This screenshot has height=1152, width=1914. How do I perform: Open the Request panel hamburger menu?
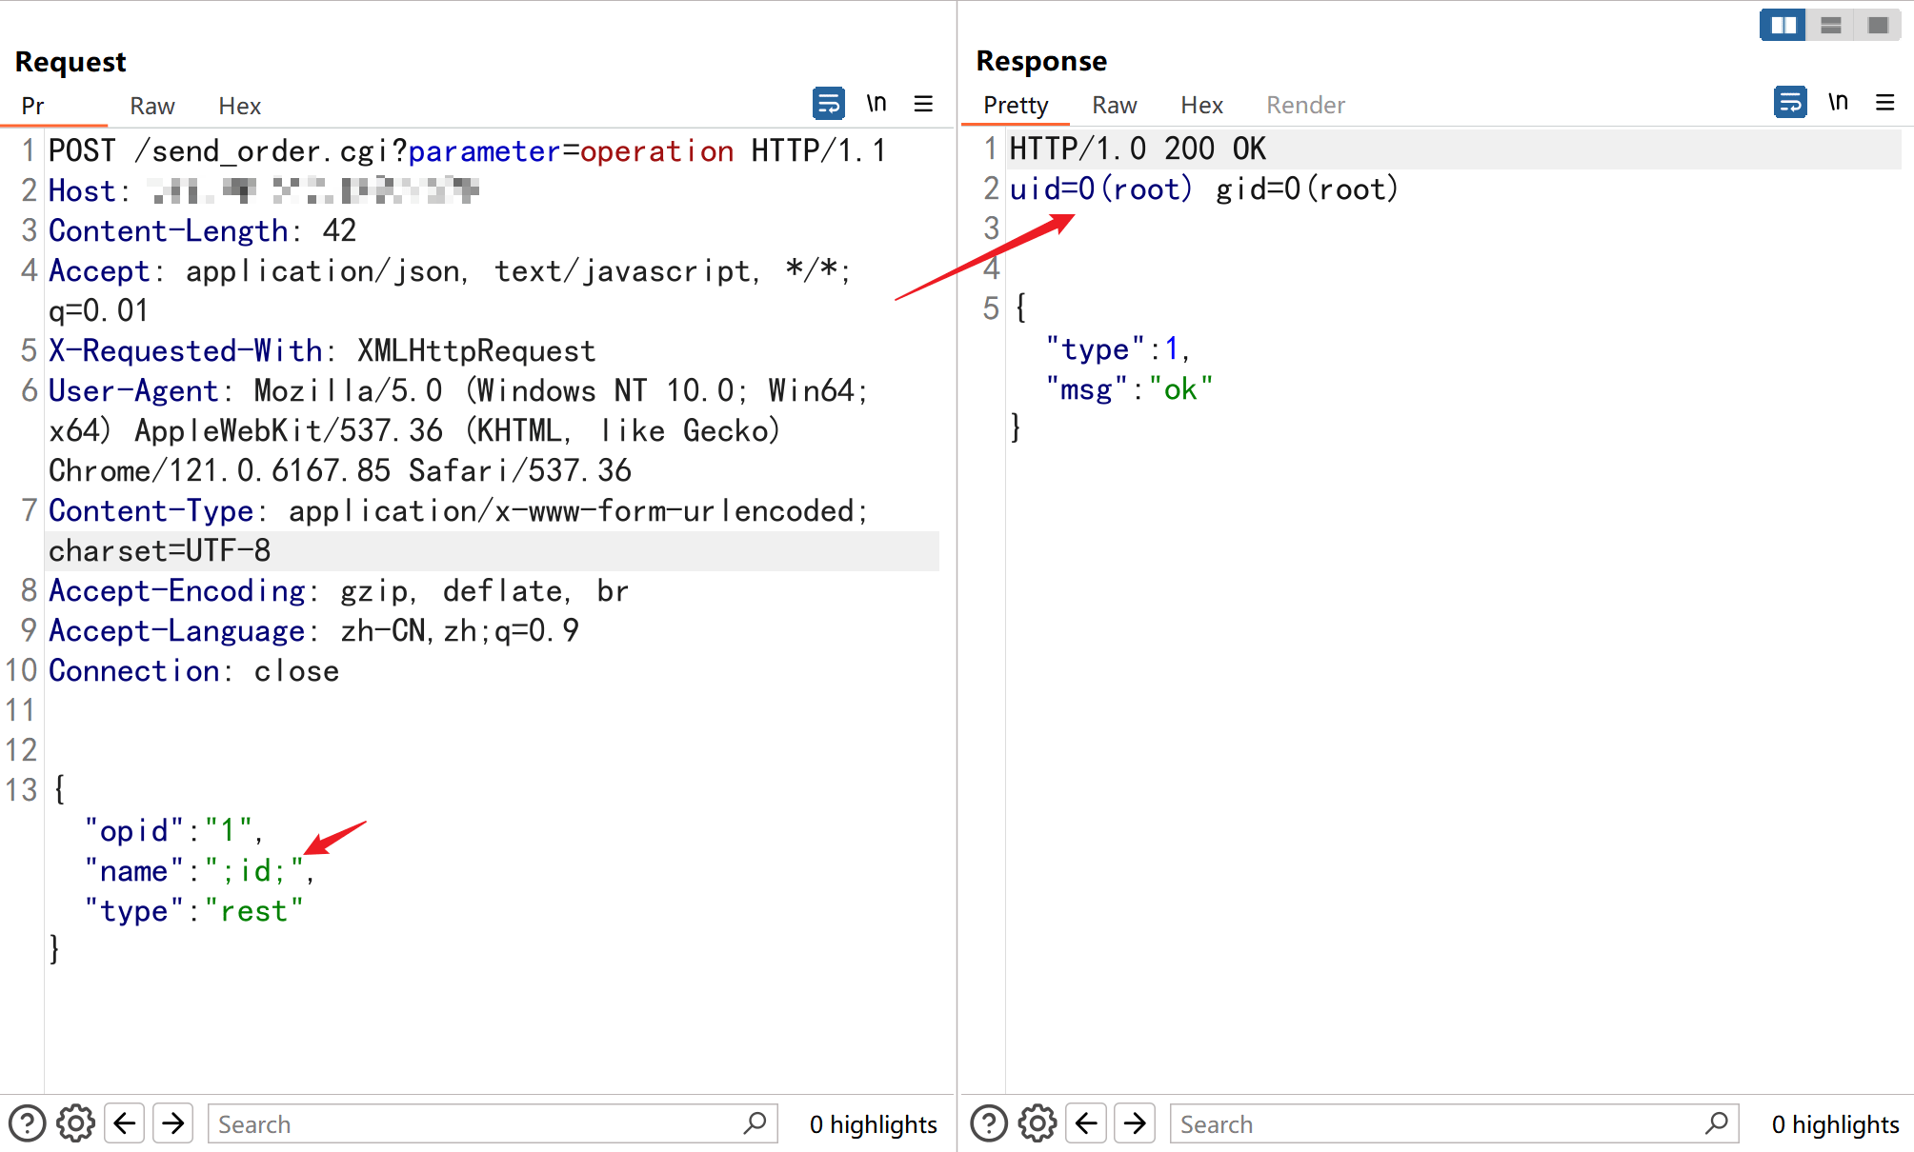(x=923, y=103)
